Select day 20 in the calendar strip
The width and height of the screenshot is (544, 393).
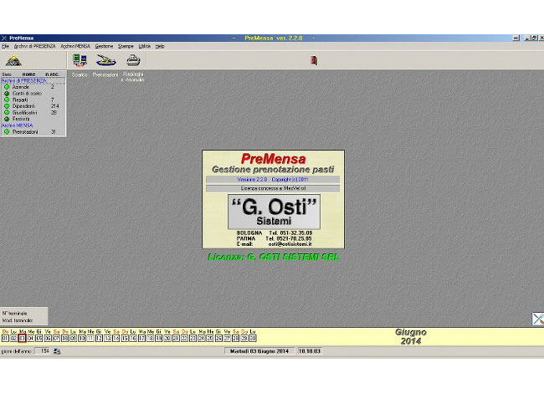[x=167, y=339]
